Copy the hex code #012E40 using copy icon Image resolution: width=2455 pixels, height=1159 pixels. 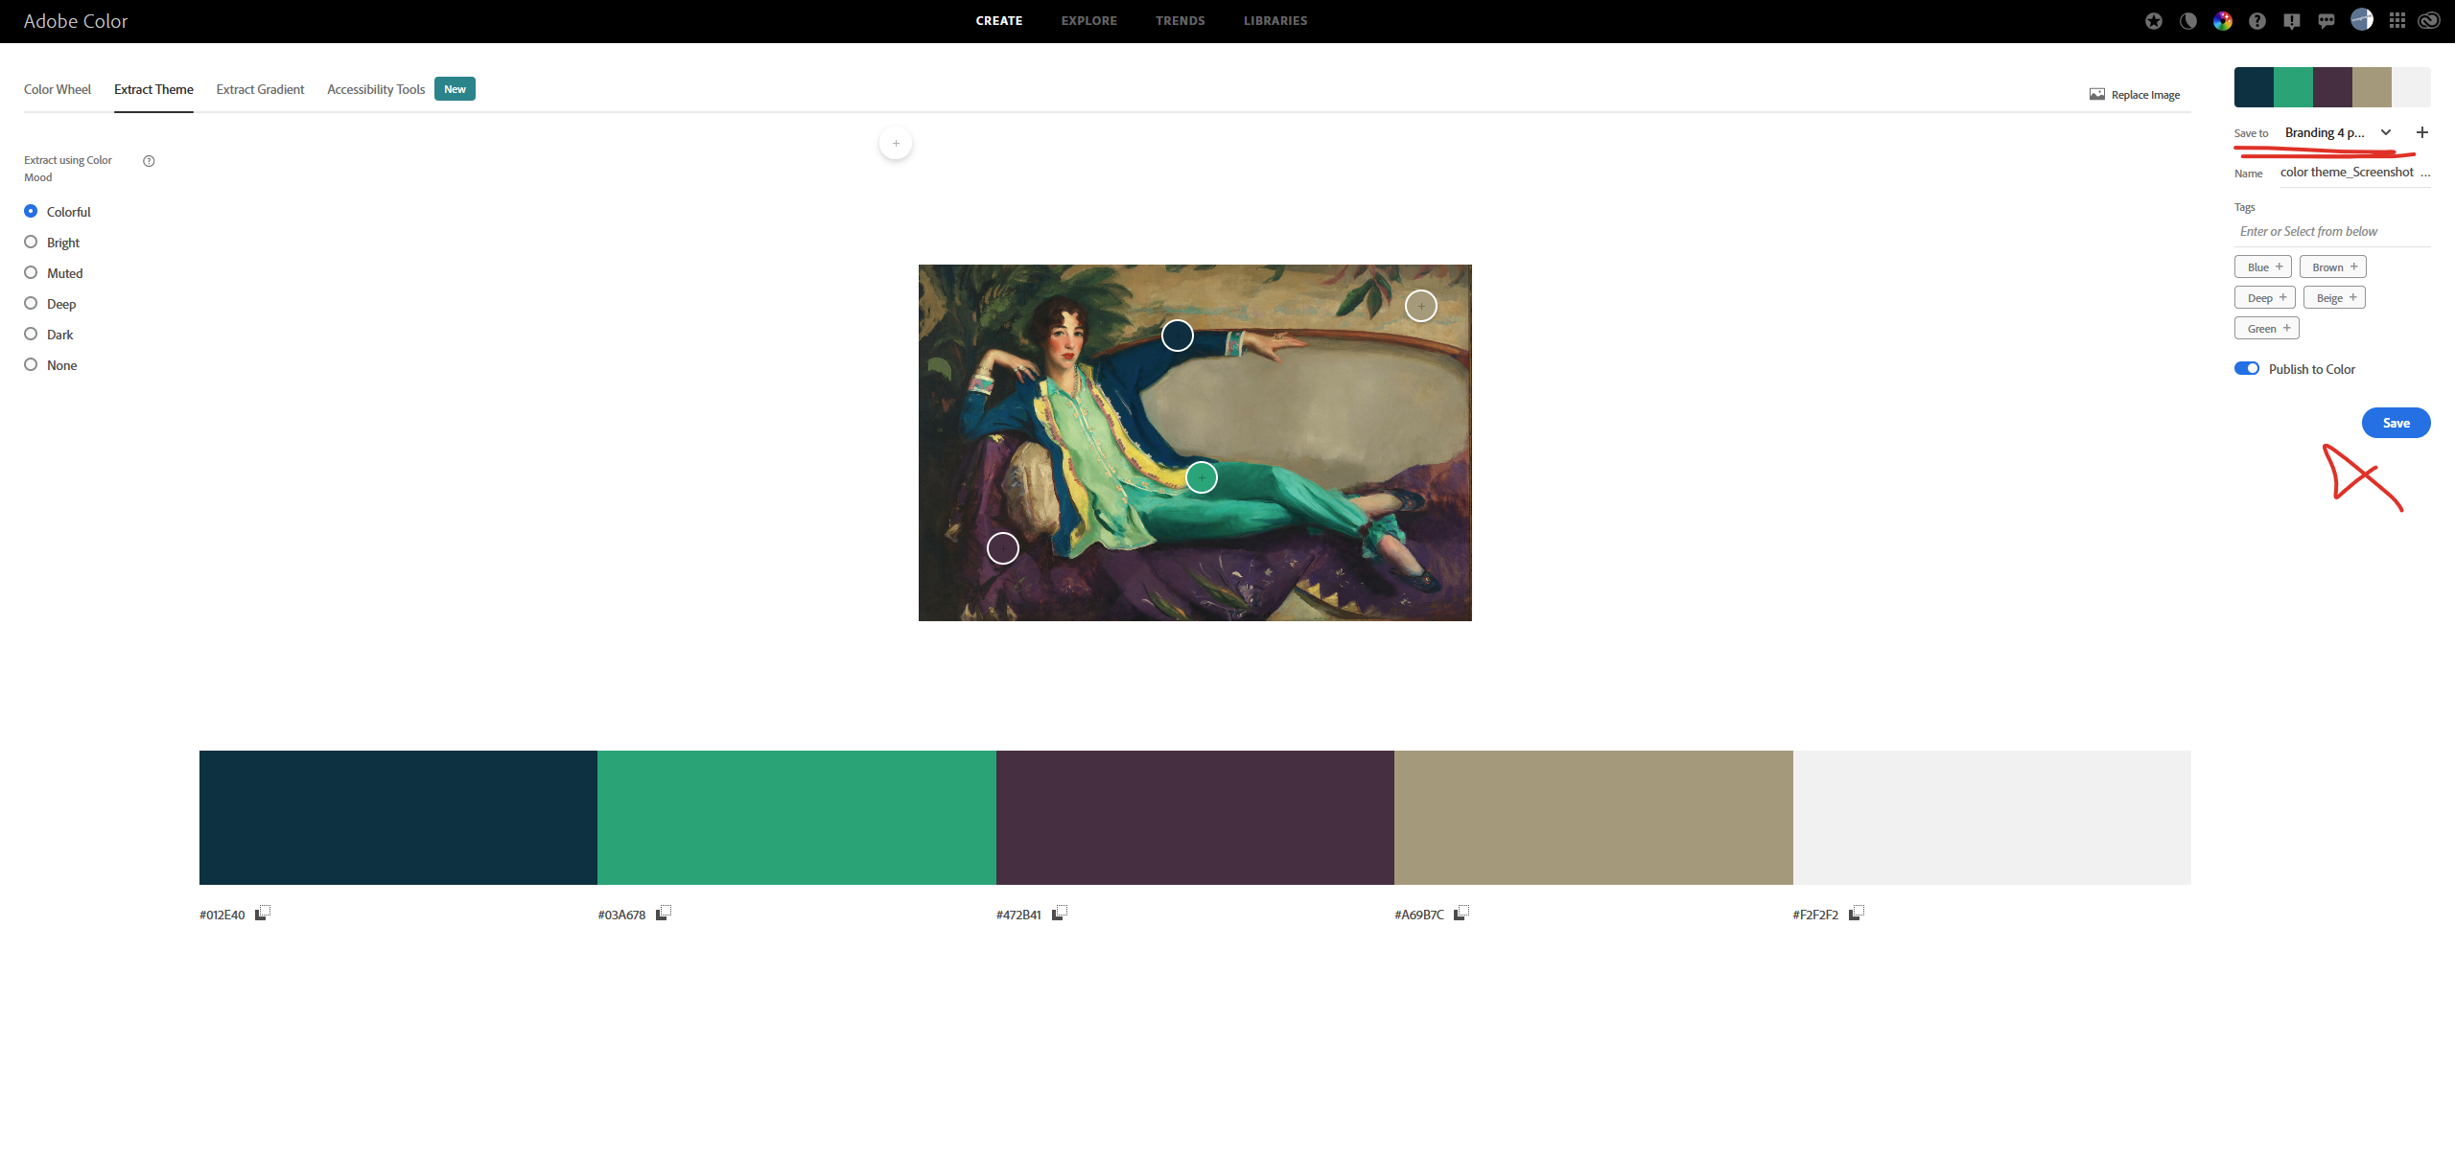(x=263, y=913)
